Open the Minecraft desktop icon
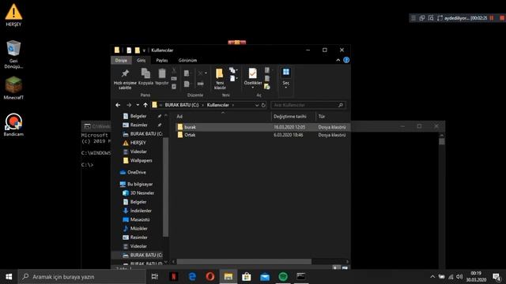506x284 pixels. [13, 88]
